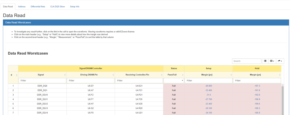This screenshot has width=290, height=115.
Task: Click the Setup main header for details
Action: (209, 68)
